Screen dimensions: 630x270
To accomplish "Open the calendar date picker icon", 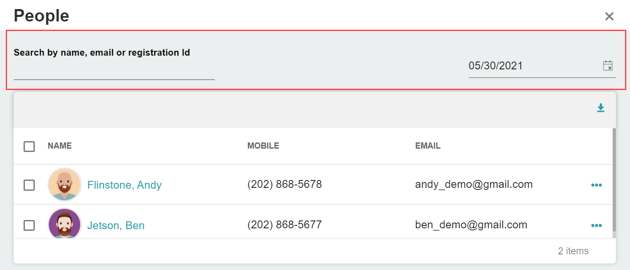I will tap(608, 66).
